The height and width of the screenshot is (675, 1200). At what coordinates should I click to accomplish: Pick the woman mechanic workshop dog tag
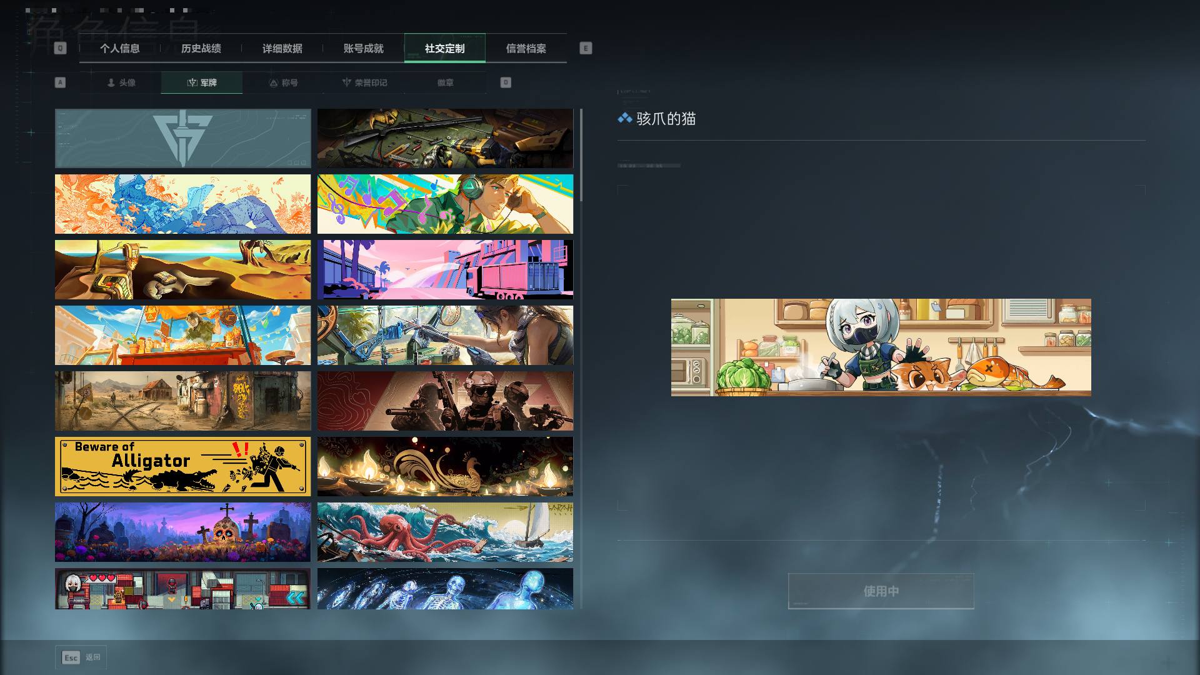pos(445,335)
